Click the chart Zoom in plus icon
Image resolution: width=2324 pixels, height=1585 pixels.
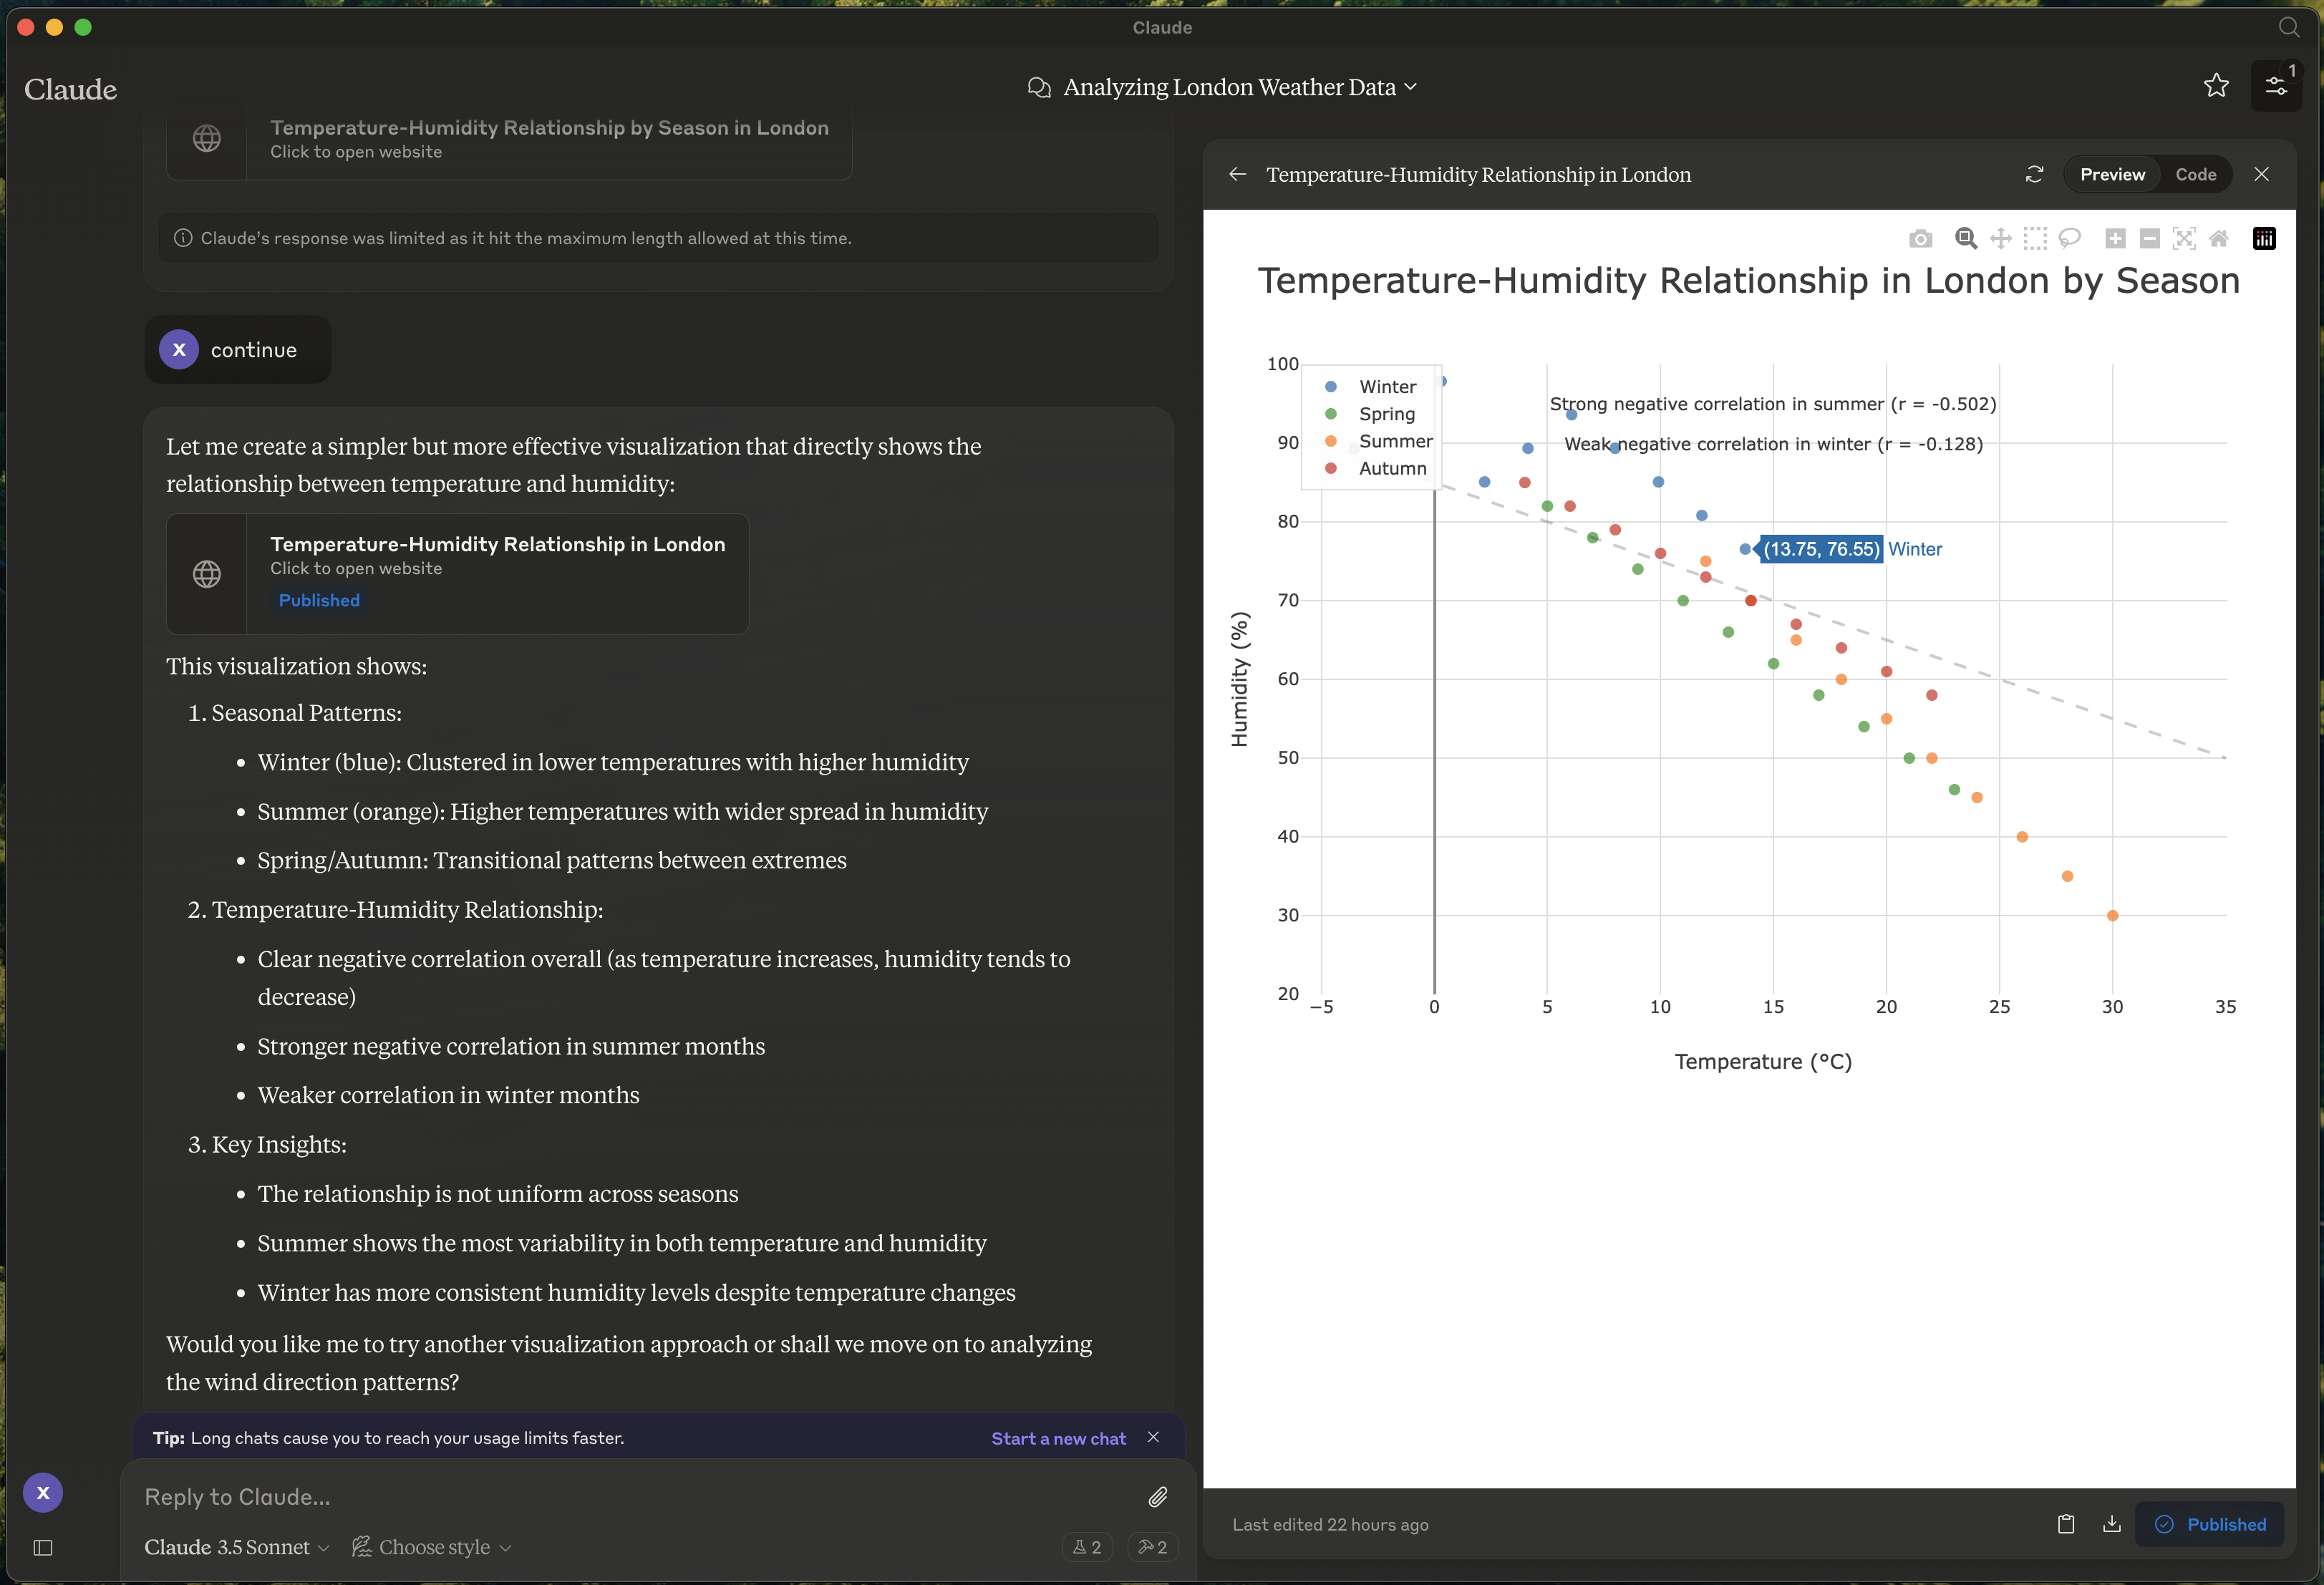coord(2115,238)
